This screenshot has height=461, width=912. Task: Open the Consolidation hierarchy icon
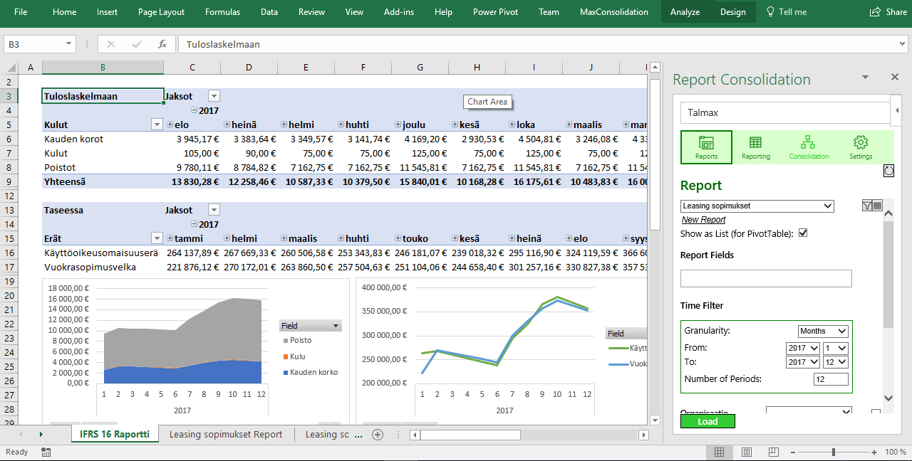(x=809, y=147)
